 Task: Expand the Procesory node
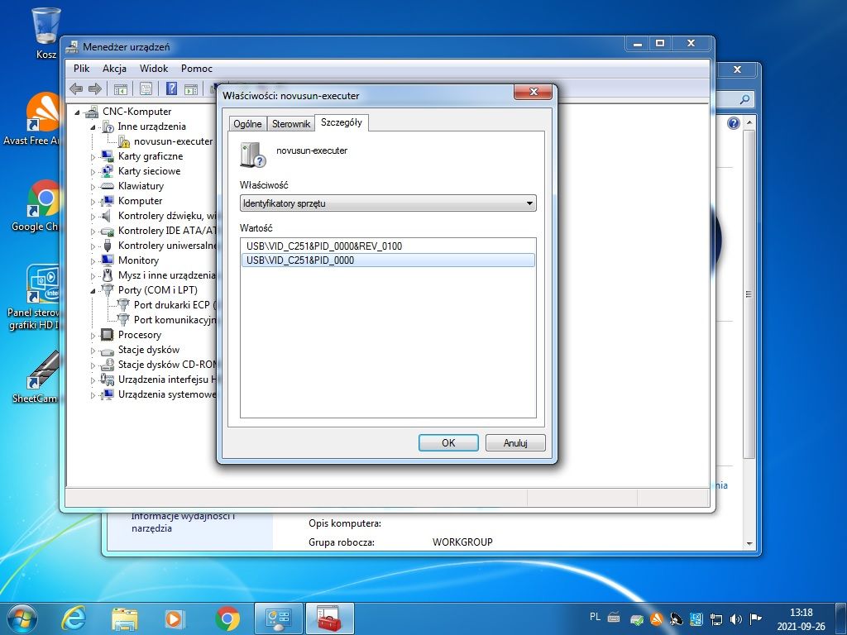click(93, 336)
